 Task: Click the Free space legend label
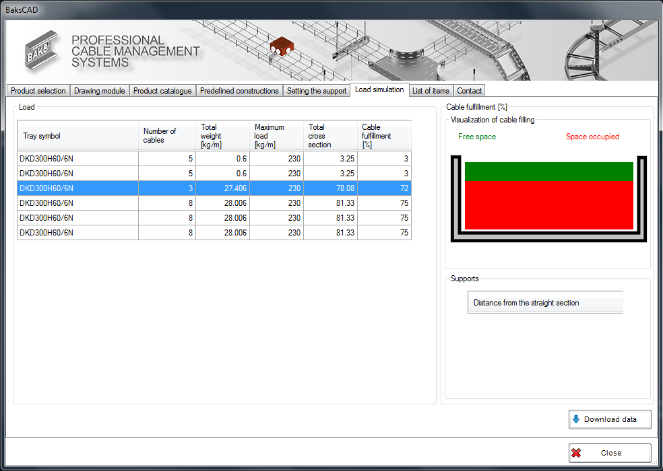[477, 137]
